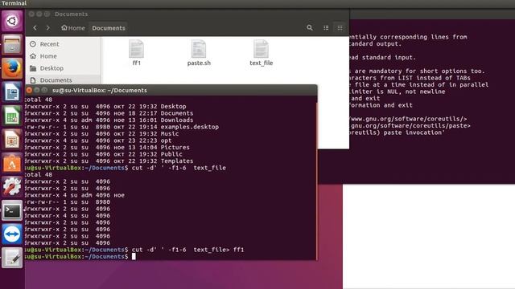Click the terminal prompt cursor line

tap(80, 257)
